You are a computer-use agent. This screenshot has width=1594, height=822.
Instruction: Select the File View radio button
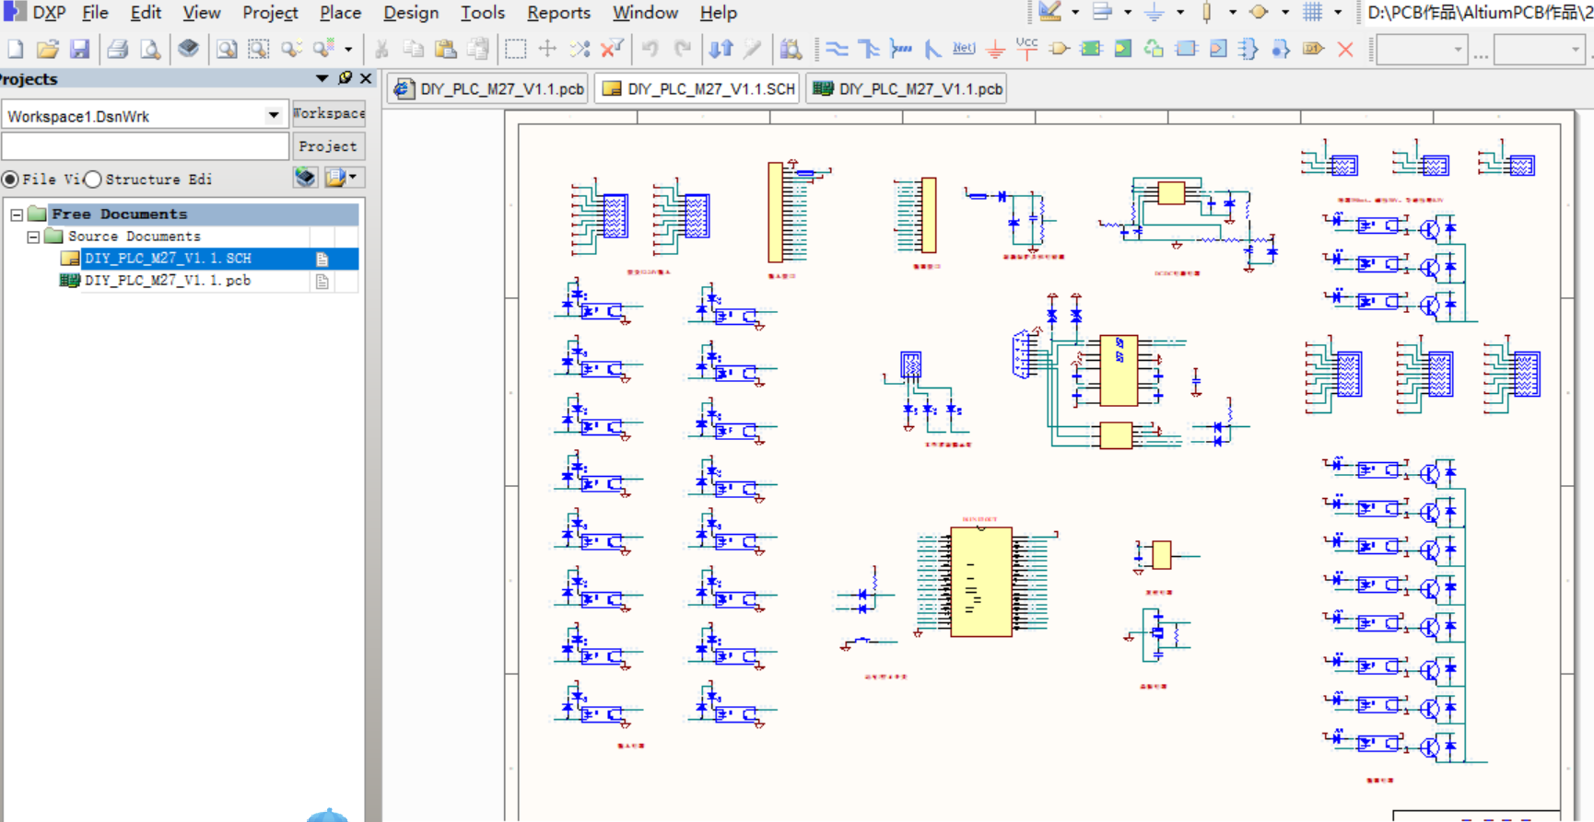click(x=10, y=179)
